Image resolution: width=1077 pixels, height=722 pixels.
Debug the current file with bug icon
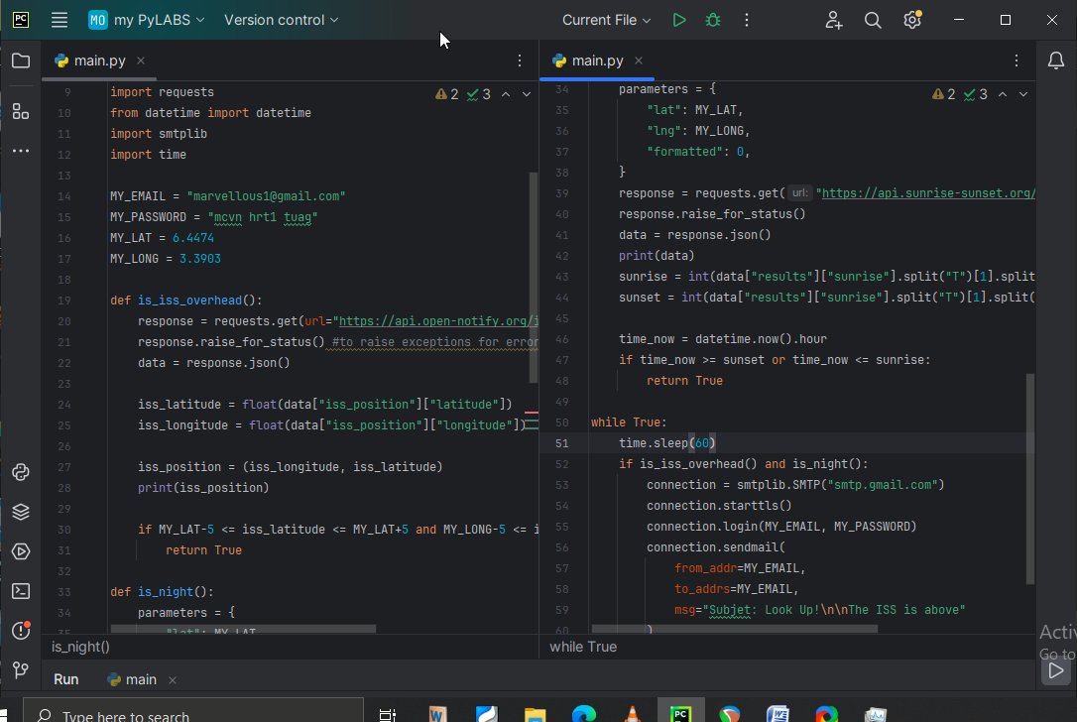[x=713, y=20]
